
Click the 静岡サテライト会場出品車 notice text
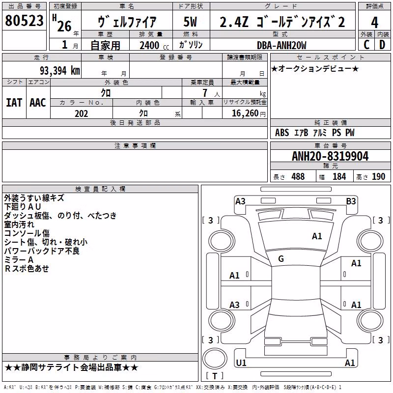point(71,367)
